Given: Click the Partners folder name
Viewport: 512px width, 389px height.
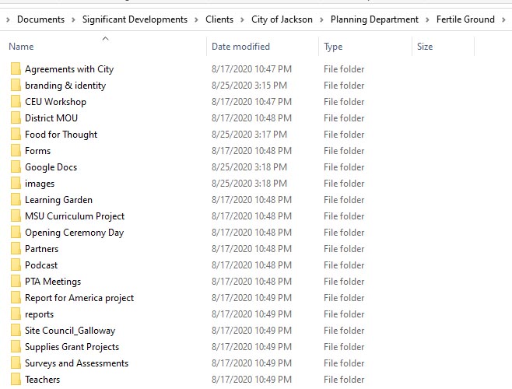Looking at the screenshot, I should pyautogui.click(x=41, y=248).
